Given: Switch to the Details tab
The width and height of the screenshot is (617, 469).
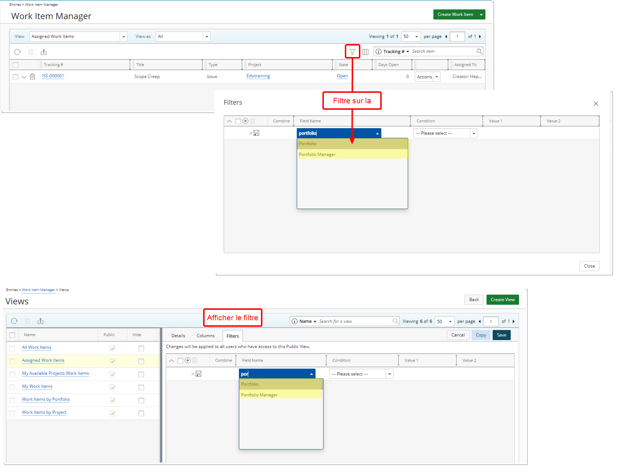Looking at the screenshot, I should 178,335.
